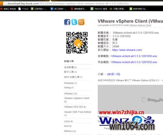The width and height of the screenshot is (163, 135).
Task: Open the bookmark with green leaf icon after TTS6.0
Action: pos(38,9)
